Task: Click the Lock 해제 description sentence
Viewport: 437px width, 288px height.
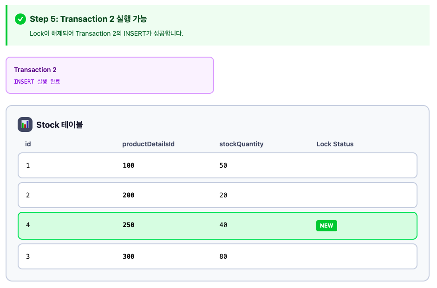Action: click(106, 33)
